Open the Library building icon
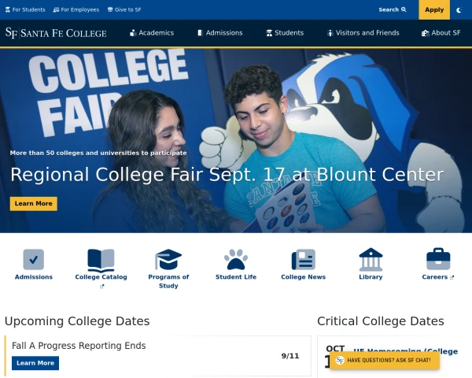The width and height of the screenshot is (472, 378). tap(371, 260)
